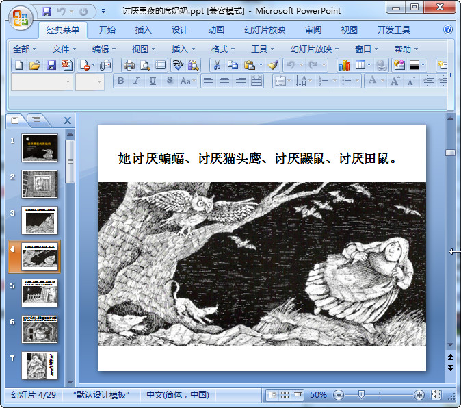Open Print Preview icon
Viewport: 461px width, 408px height.
point(145,65)
